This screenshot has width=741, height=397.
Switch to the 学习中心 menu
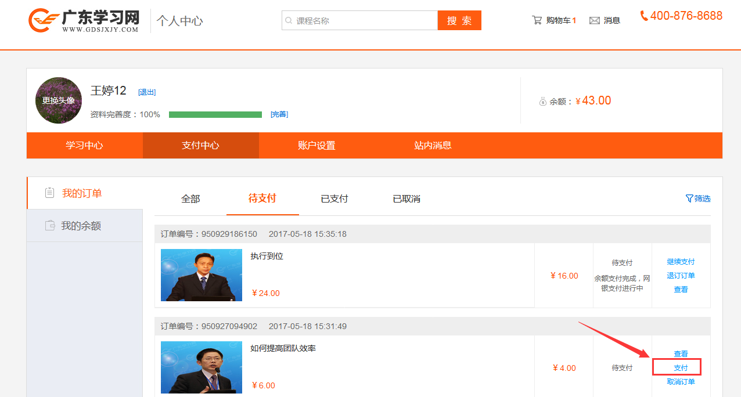click(x=84, y=146)
